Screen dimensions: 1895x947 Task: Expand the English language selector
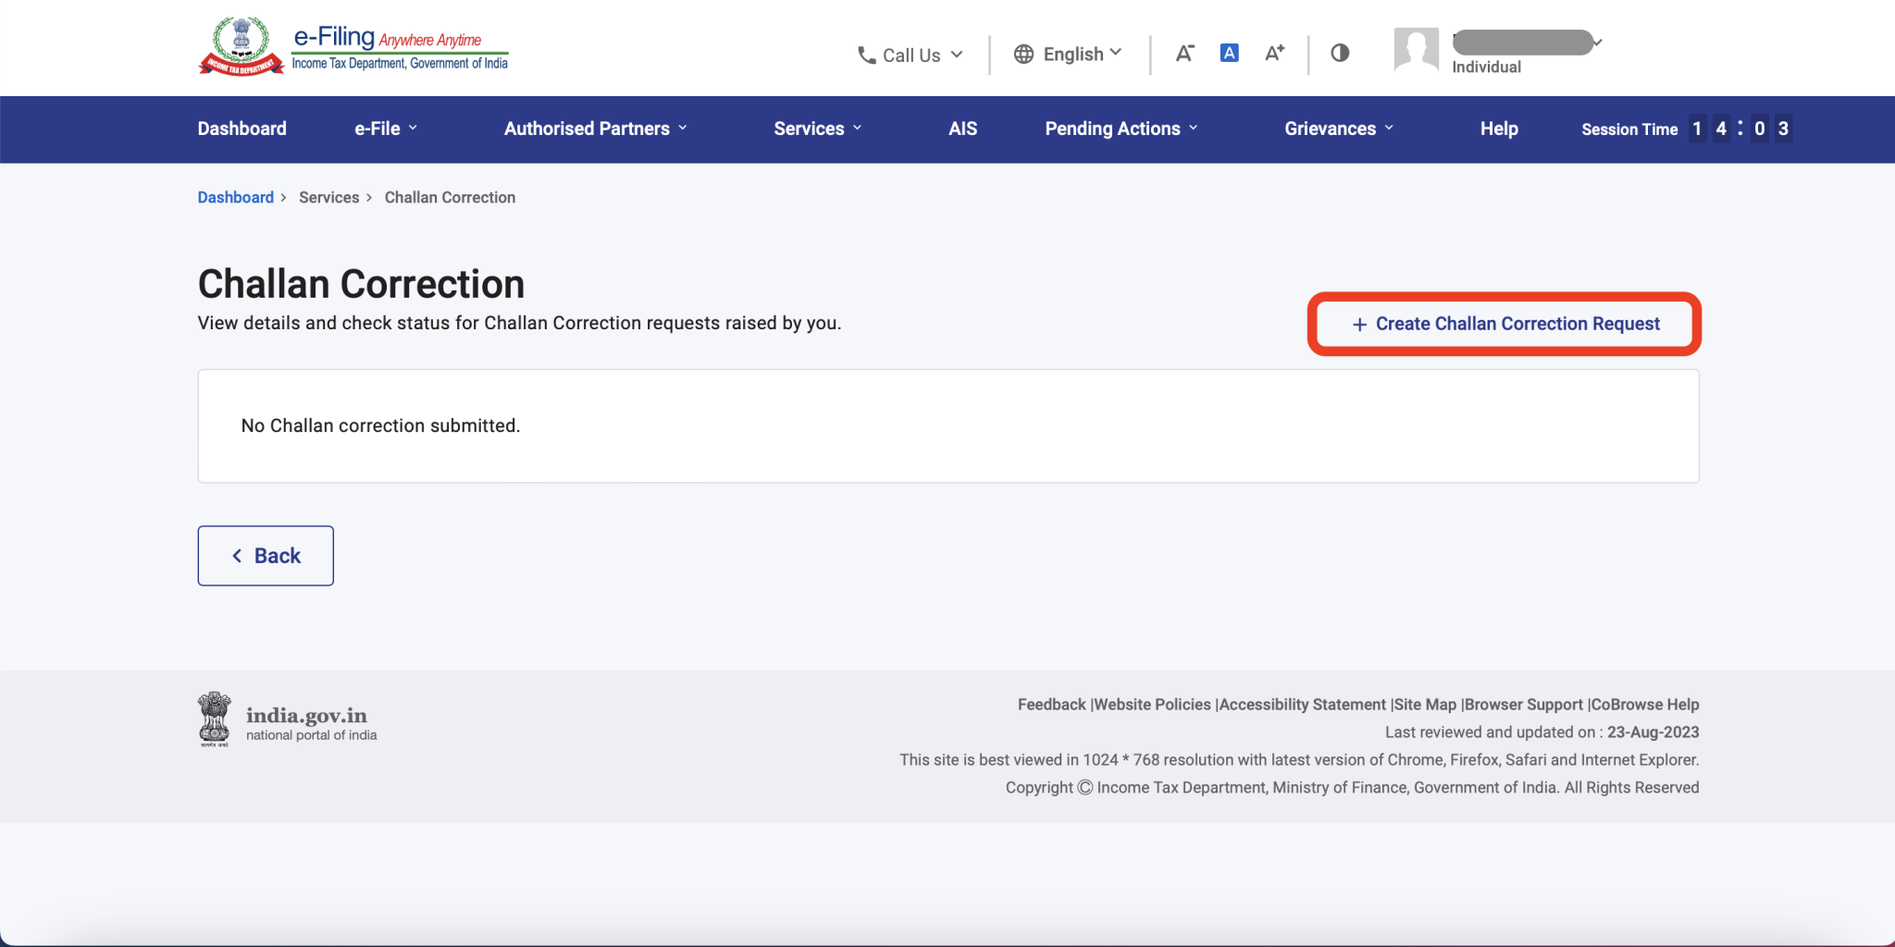pyautogui.click(x=1068, y=55)
